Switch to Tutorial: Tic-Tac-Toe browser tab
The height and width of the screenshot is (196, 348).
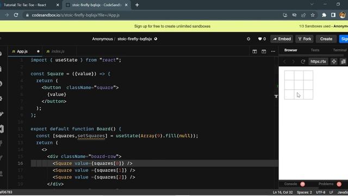(25, 5)
